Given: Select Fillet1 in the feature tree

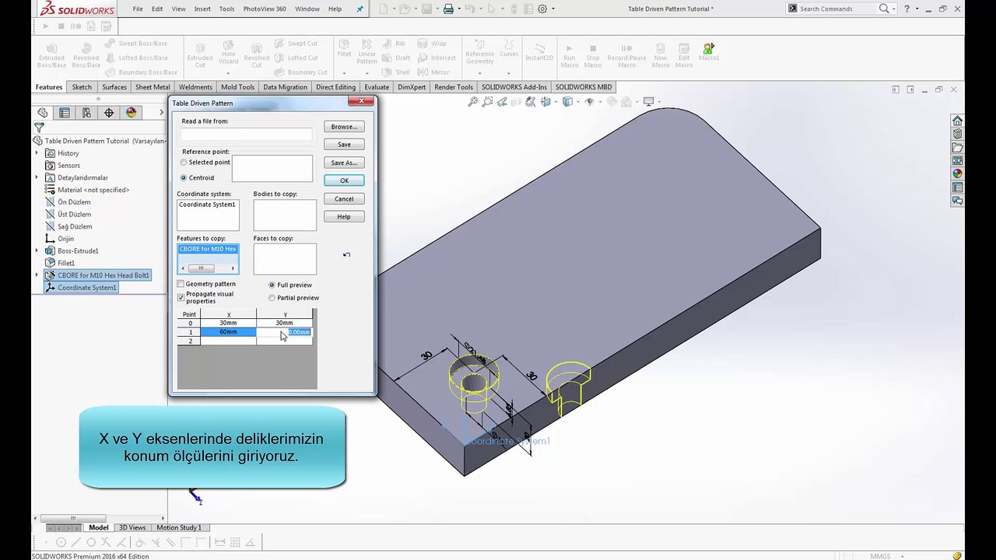Looking at the screenshot, I should click(66, 263).
